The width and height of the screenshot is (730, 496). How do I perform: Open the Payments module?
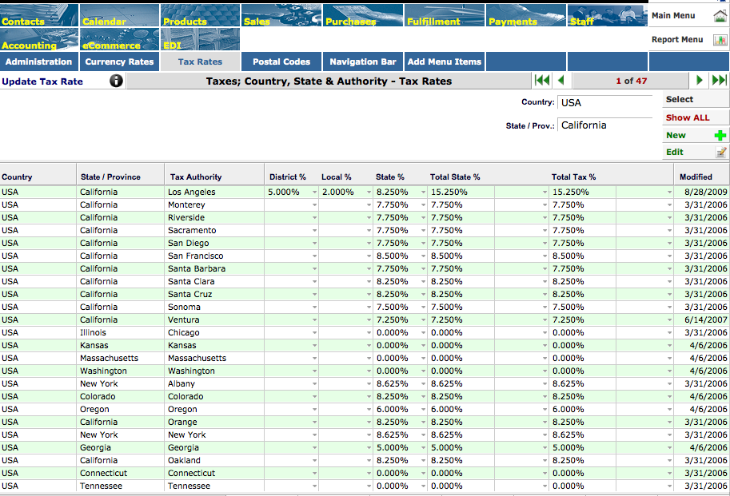tap(525, 15)
